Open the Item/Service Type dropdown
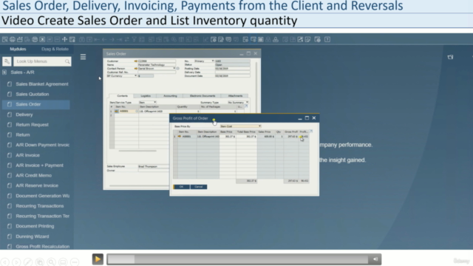The width and height of the screenshot is (473, 266). coord(154,103)
